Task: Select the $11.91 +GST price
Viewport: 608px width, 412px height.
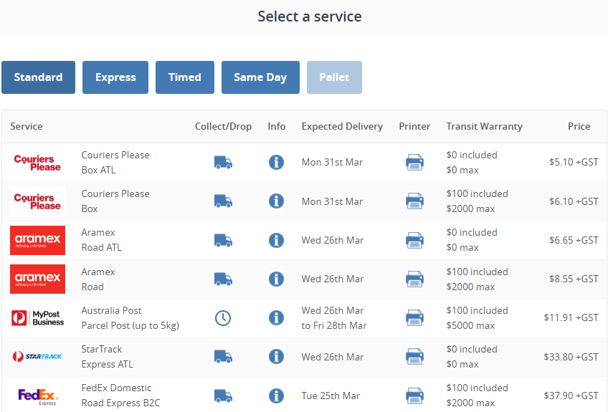Action: (571, 317)
